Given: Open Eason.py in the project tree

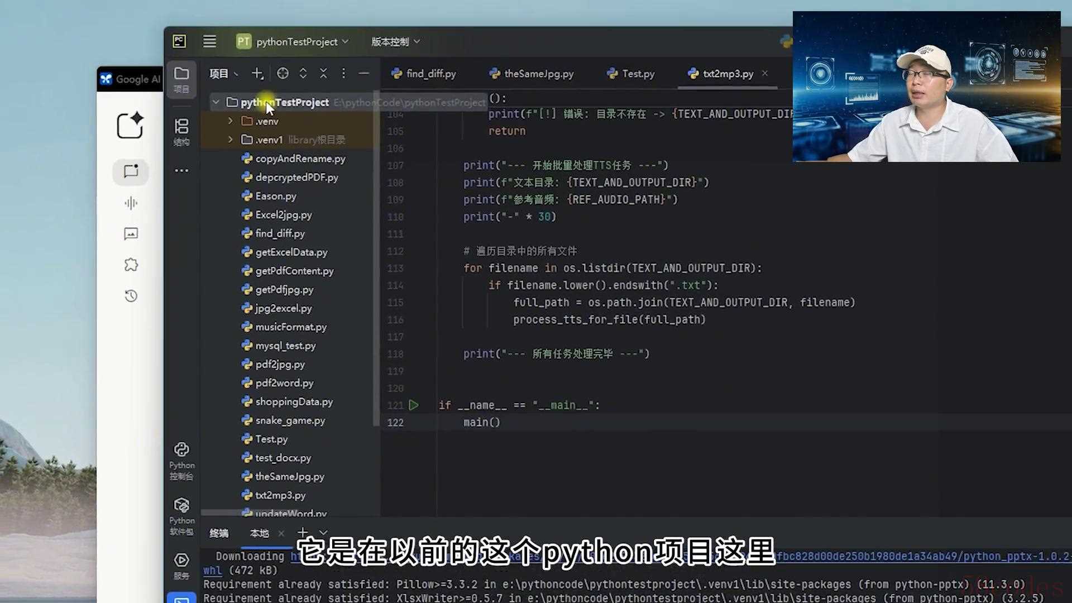Looking at the screenshot, I should [269, 196].
